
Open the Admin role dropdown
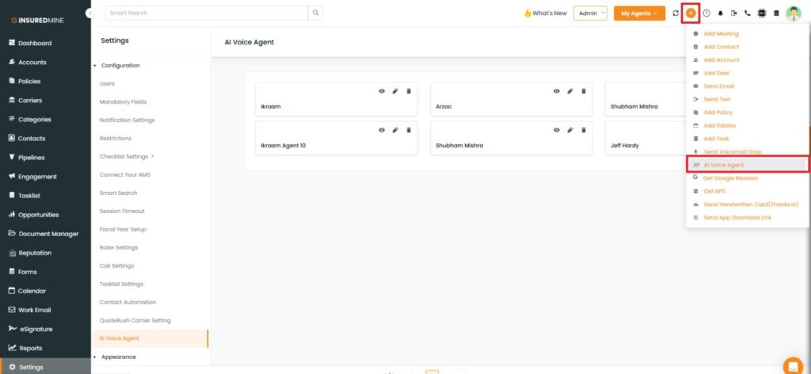590,13
